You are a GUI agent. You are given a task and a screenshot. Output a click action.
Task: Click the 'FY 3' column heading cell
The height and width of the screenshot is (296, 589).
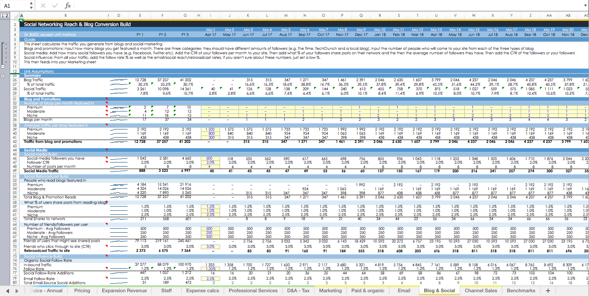coord(185,35)
